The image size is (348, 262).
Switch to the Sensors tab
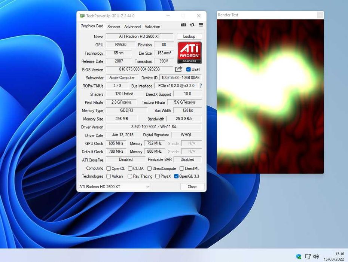[x=114, y=27]
